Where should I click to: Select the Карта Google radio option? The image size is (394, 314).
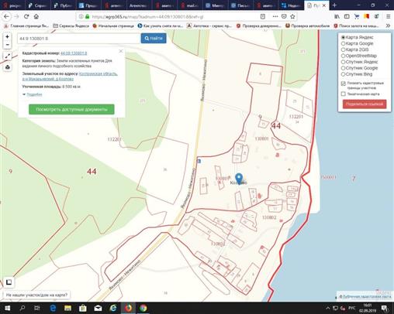(343, 43)
